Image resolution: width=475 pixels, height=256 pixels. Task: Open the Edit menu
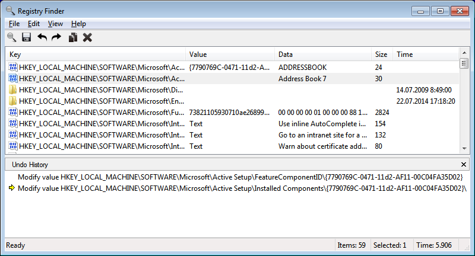pyautogui.click(x=33, y=24)
